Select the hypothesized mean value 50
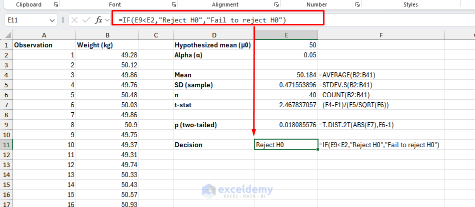The height and width of the screenshot is (207, 475). click(286, 45)
